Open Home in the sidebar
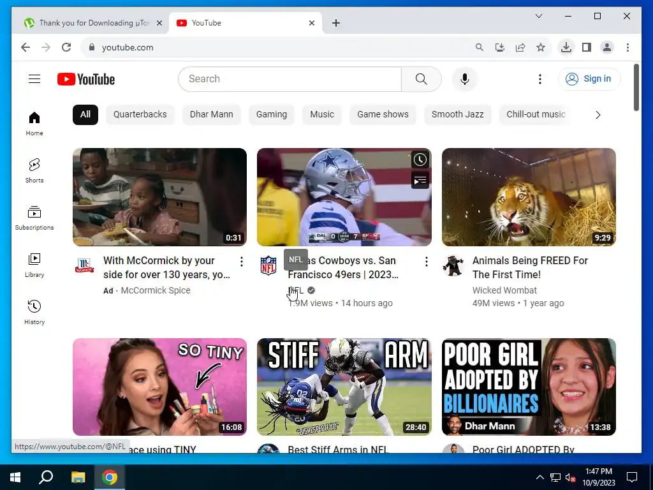Image resolution: width=653 pixels, height=490 pixels. (x=34, y=124)
